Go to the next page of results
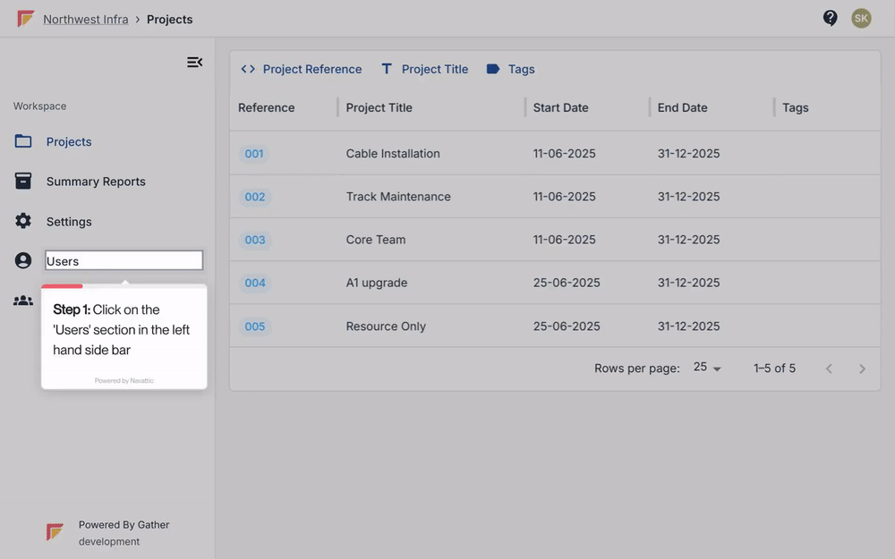Screen dimensions: 895x559 (862, 369)
